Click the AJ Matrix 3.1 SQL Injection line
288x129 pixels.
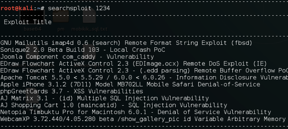tap(105, 98)
